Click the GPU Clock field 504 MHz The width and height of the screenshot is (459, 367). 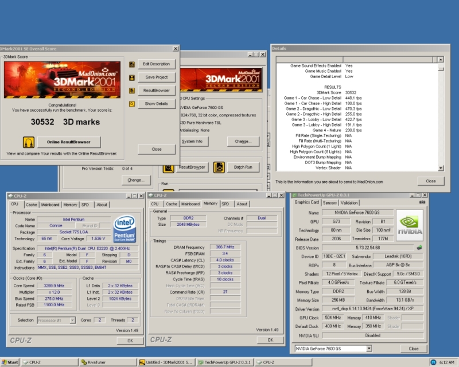pos(333,318)
